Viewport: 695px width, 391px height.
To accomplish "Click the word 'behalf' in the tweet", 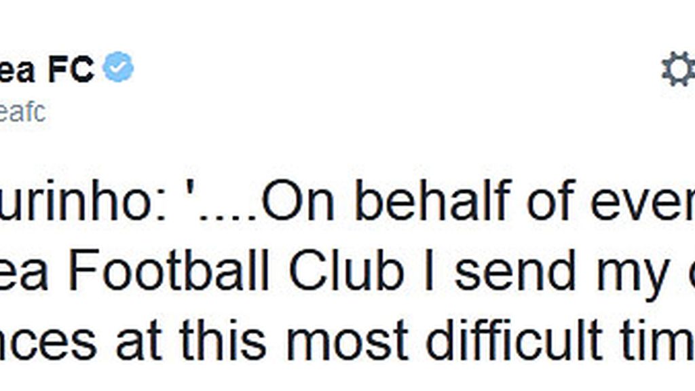I will (x=433, y=200).
